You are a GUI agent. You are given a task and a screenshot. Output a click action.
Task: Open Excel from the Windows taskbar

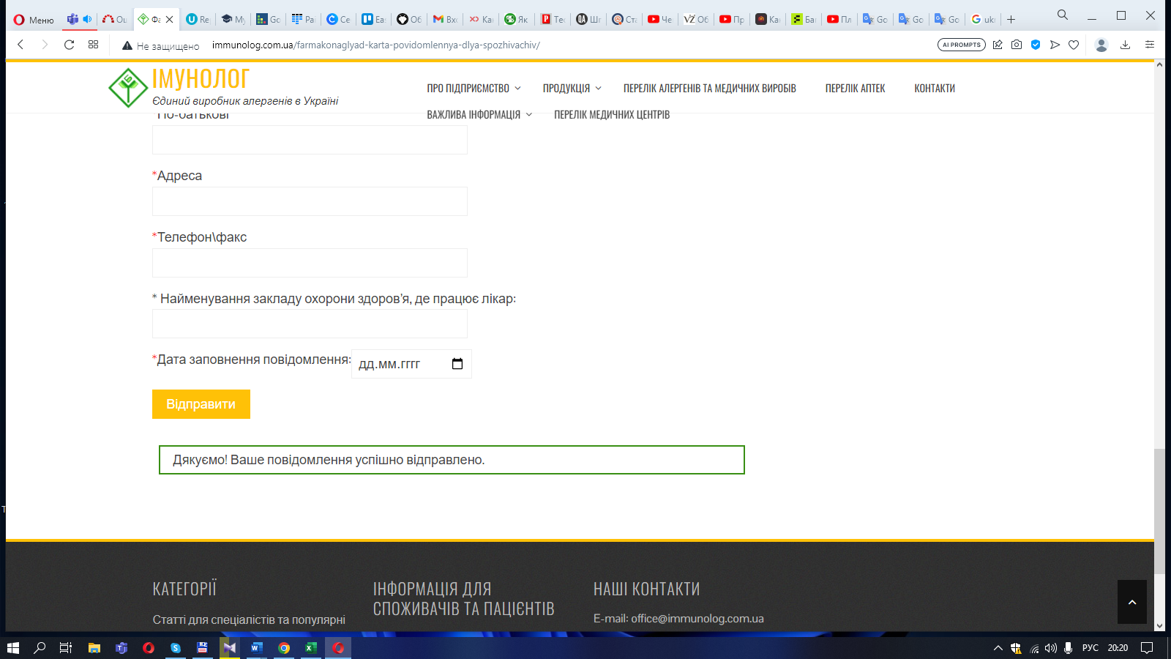(311, 648)
